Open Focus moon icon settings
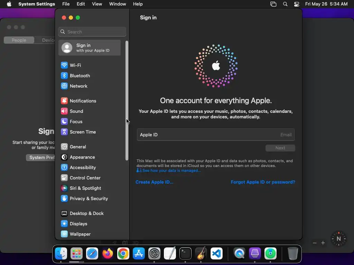354x265 pixels. coord(64,122)
